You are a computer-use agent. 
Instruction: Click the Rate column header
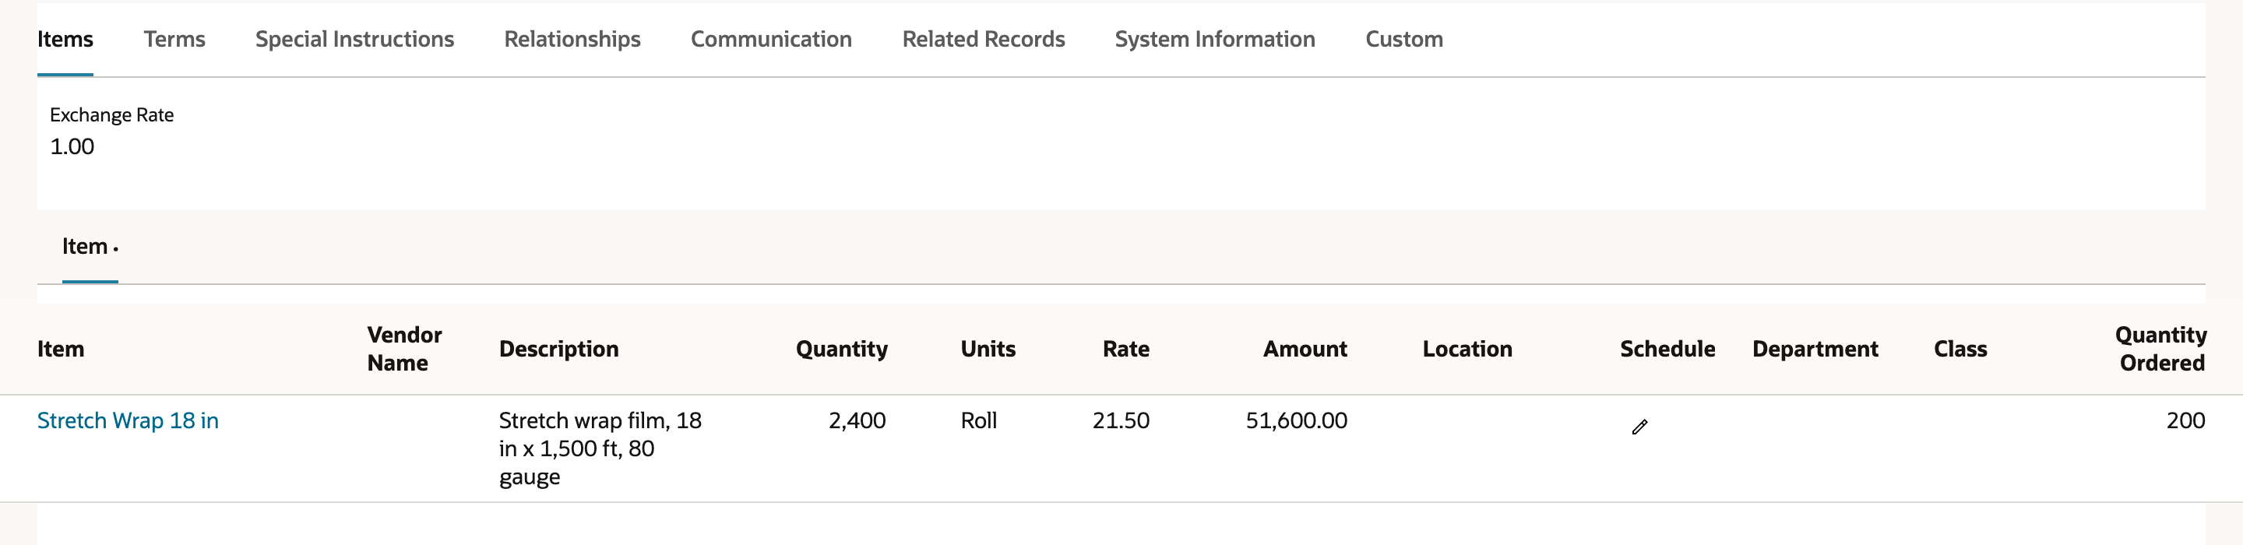[x=1126, y=349]
